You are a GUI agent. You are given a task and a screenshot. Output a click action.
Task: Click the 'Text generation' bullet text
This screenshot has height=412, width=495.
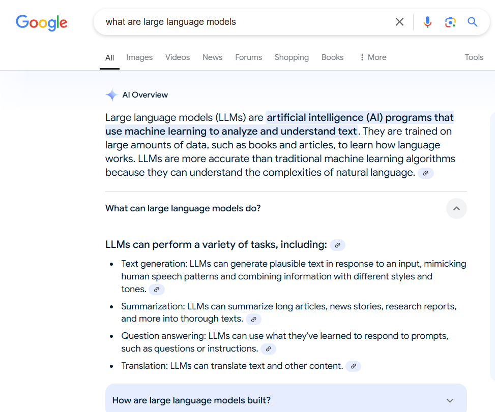(x=294, y=276)
